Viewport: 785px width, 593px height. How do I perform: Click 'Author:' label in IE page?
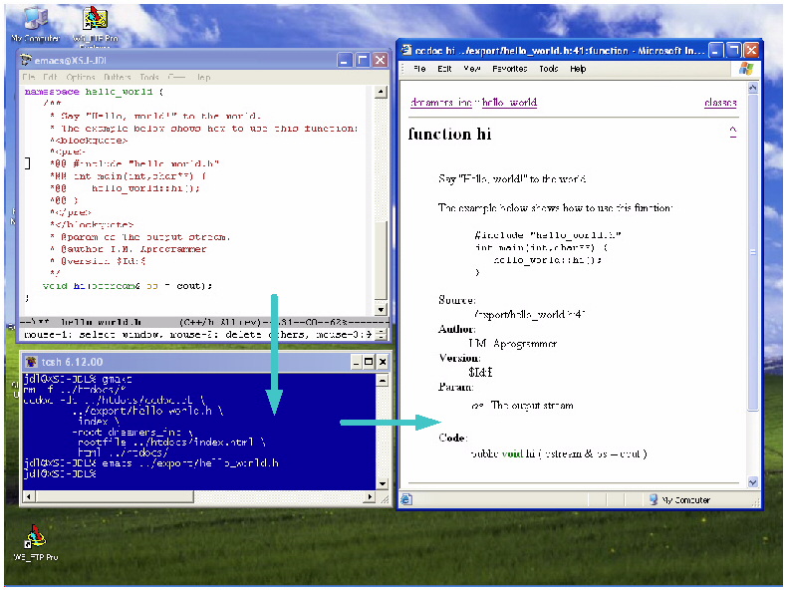[456, 329]
